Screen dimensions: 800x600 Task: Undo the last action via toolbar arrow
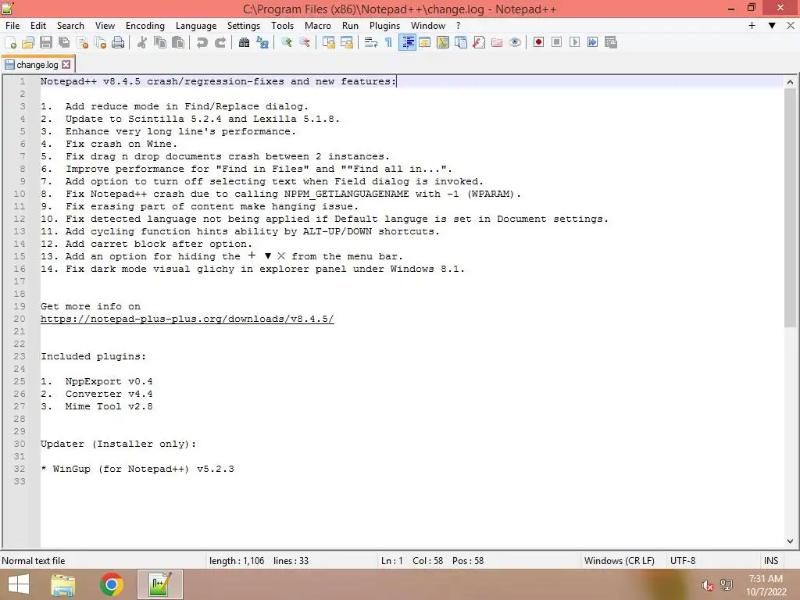tap(202, 42)
